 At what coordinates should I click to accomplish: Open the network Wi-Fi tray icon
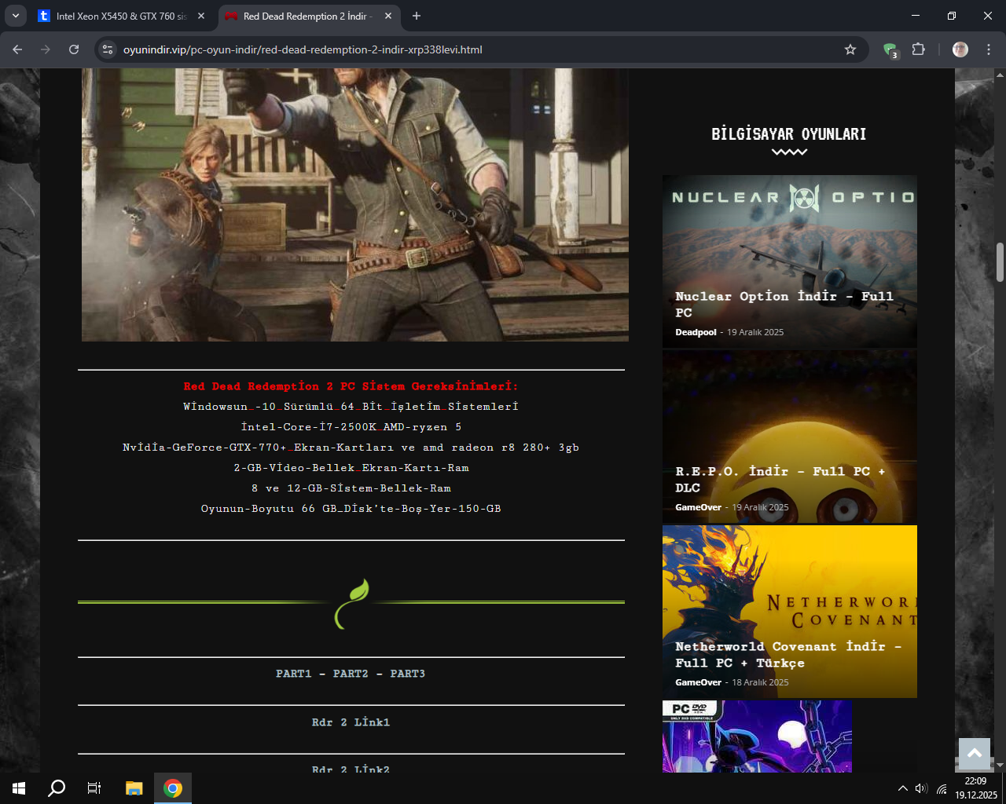(942, 788)
